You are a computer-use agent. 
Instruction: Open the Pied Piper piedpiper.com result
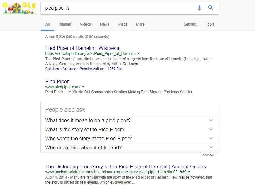coord(57,81)
